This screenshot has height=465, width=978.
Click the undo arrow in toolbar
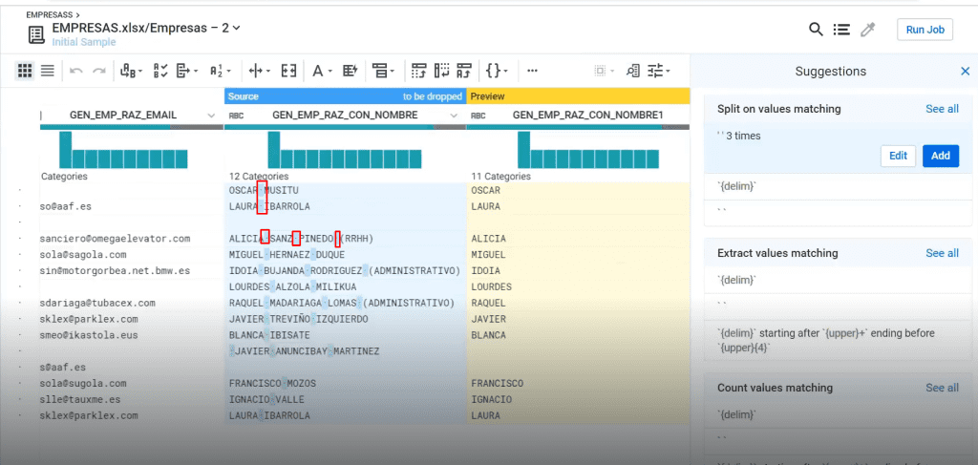click(76, 71)
